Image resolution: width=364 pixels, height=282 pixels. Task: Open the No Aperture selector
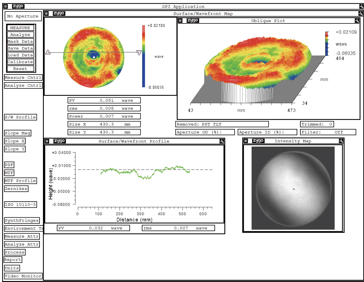(x=23, y=16)
